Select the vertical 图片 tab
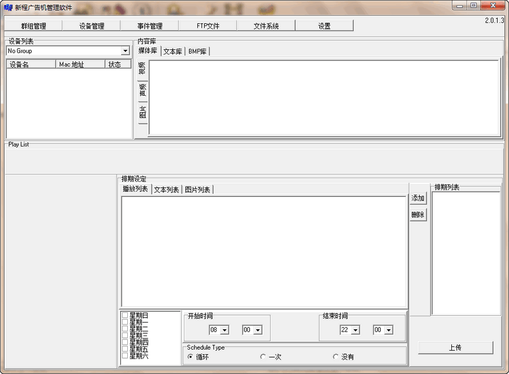The image size is (509, 374). (x=143, y=113)
